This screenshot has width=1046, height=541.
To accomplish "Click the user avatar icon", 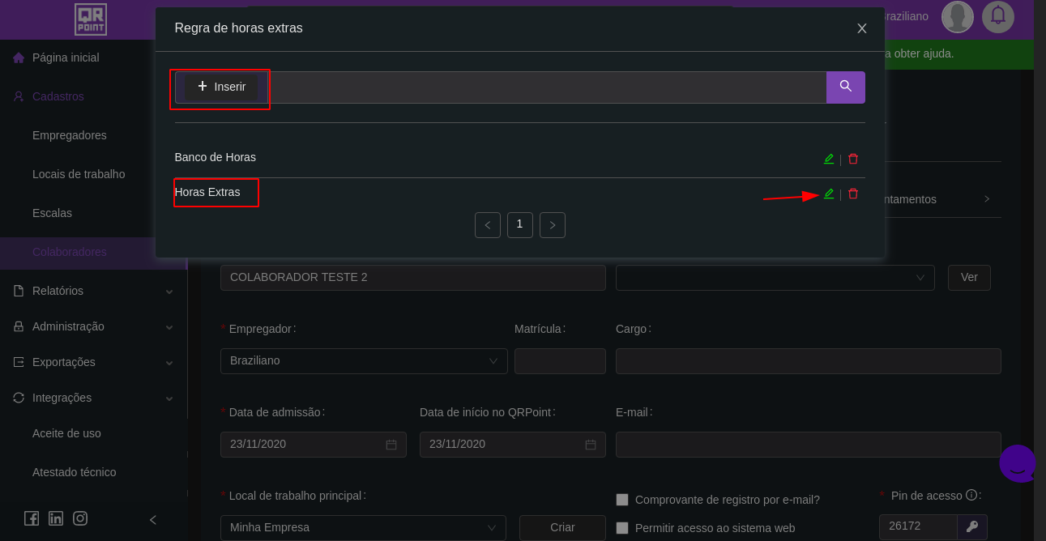I will [957, 16].
